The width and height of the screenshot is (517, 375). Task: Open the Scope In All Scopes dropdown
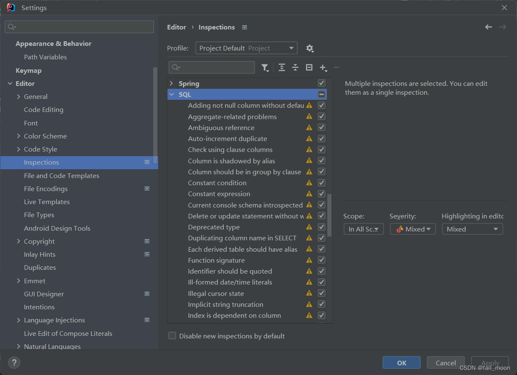point(363,229)
